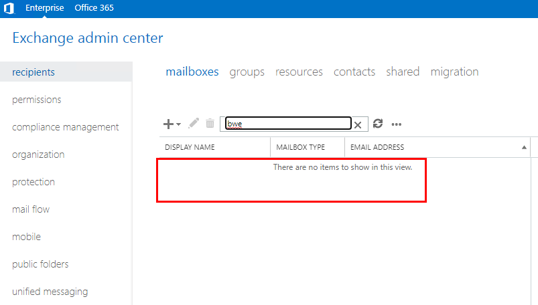Navigate to mobile section

click(x=26, y=237)
